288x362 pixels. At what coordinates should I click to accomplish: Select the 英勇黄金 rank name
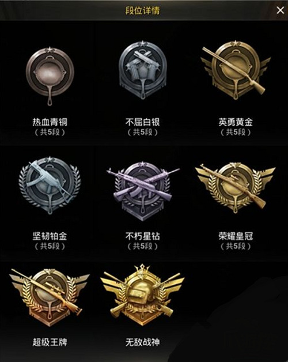click(236, 122)
